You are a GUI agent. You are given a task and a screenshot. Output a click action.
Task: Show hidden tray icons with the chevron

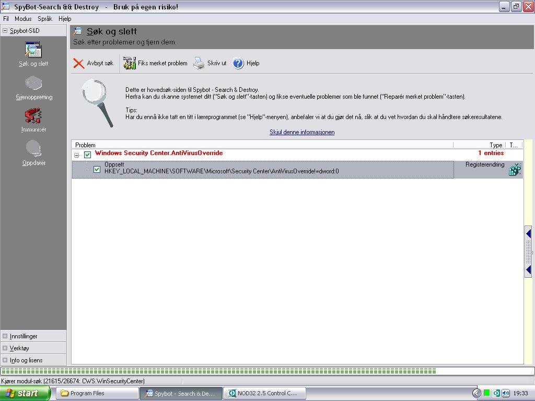point(476,393)
